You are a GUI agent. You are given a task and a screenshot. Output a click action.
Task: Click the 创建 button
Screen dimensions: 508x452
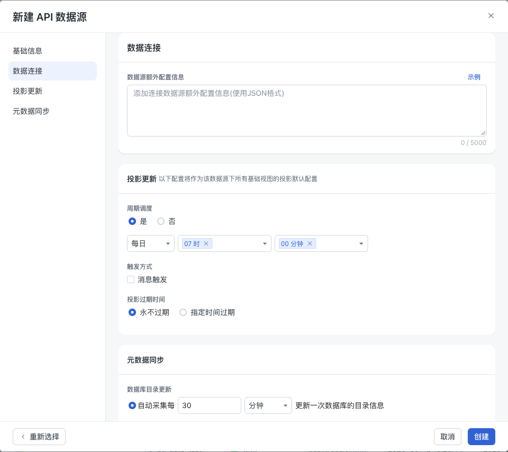coord(481,437)
